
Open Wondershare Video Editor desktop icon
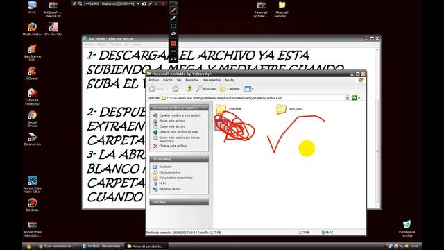click(32, 184)
